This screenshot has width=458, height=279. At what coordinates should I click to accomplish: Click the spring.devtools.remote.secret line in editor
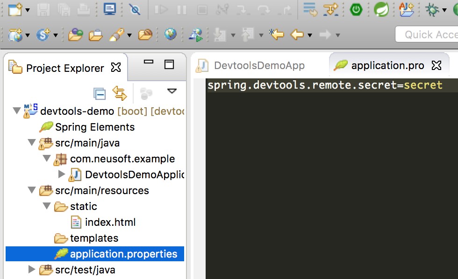tap(325, 85)
